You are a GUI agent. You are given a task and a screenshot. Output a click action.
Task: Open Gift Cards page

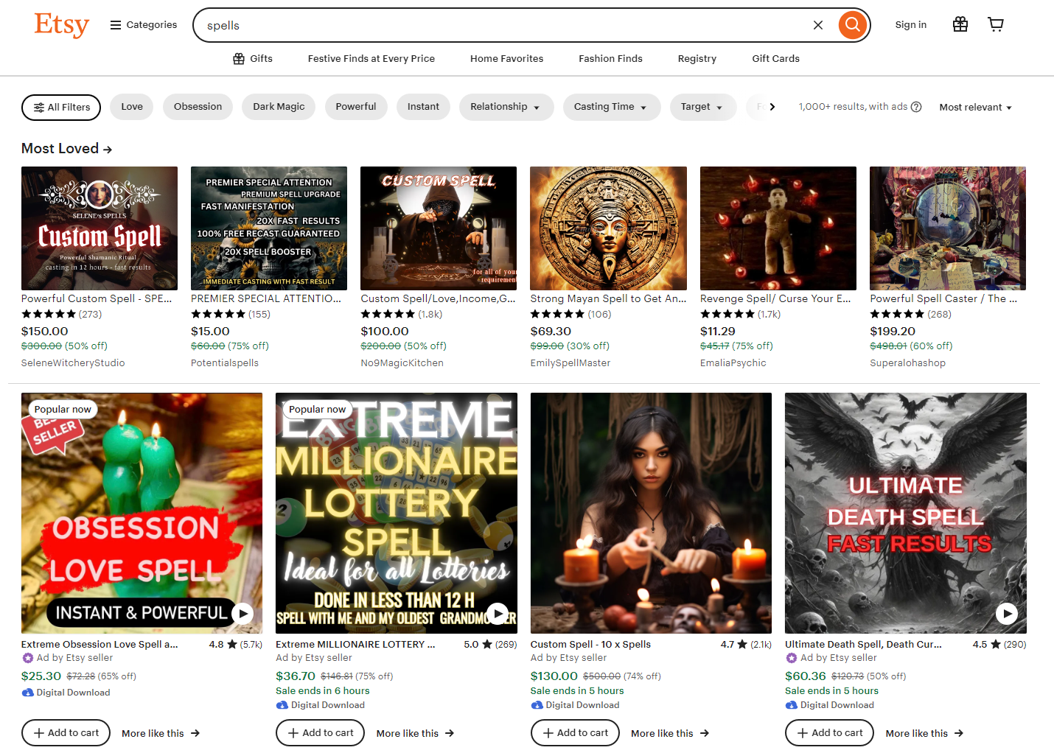coord(776,59)
